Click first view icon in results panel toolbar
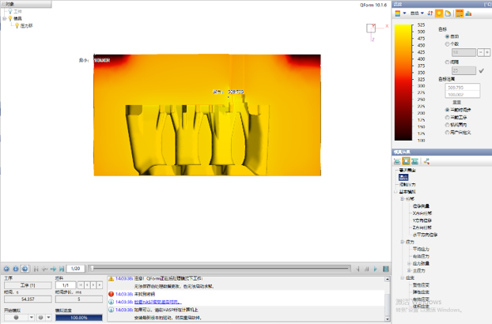This screenshot has height=324, width=492. pyautogui.click(x=398, y=161)
